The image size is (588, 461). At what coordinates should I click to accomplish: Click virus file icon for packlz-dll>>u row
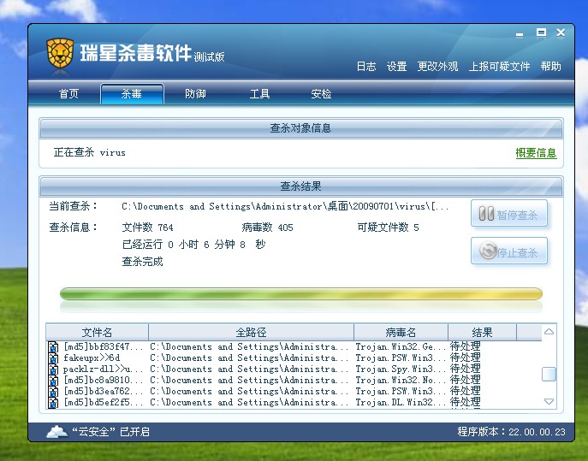pyautogui.click(x=53, y=369)
